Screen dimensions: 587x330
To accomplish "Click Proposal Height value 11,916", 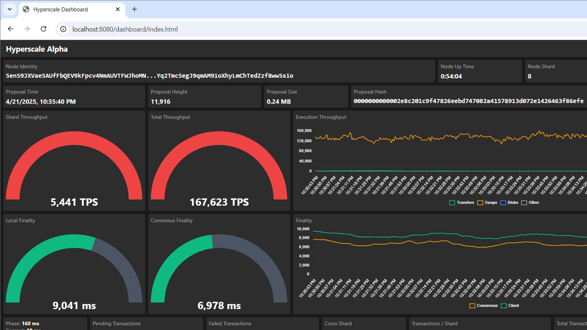I will tap(160, 102).
